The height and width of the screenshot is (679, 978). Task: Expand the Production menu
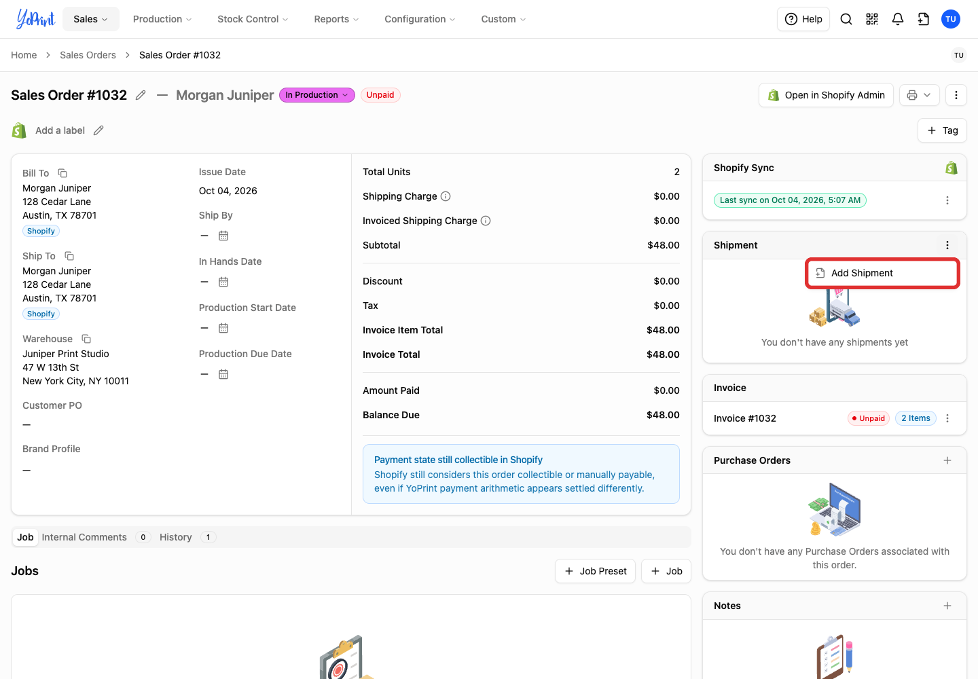tap(162, 19)
